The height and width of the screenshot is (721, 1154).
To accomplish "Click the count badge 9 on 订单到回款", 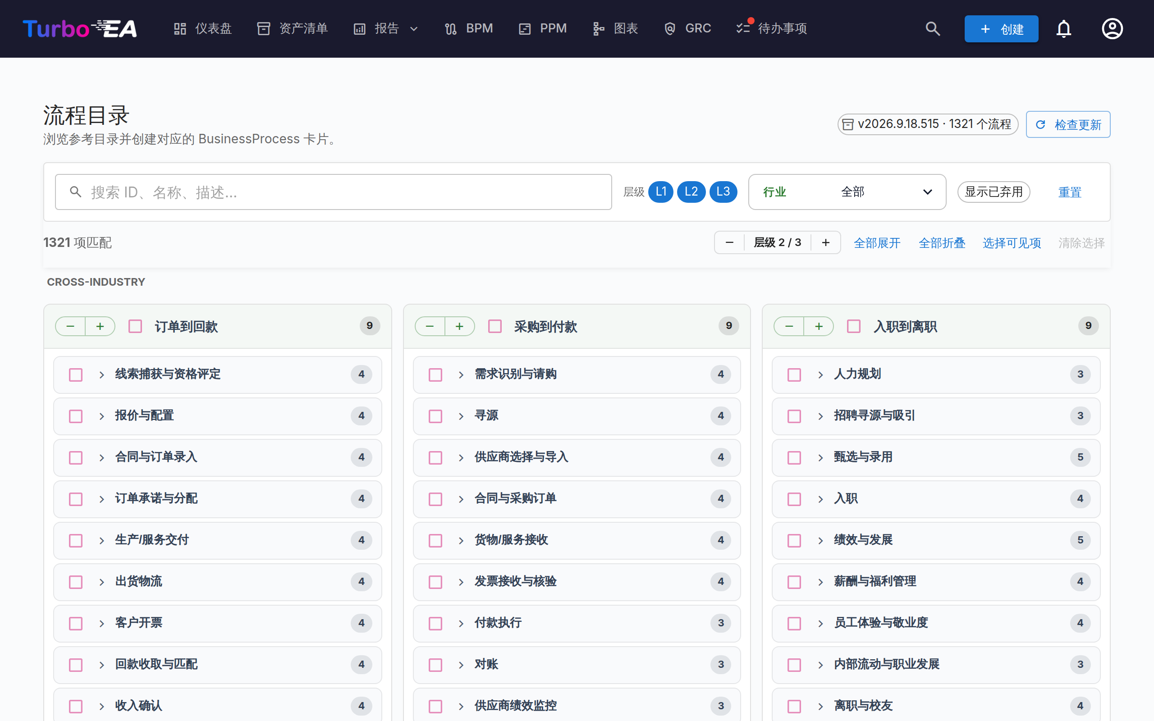I will [370, 326].
